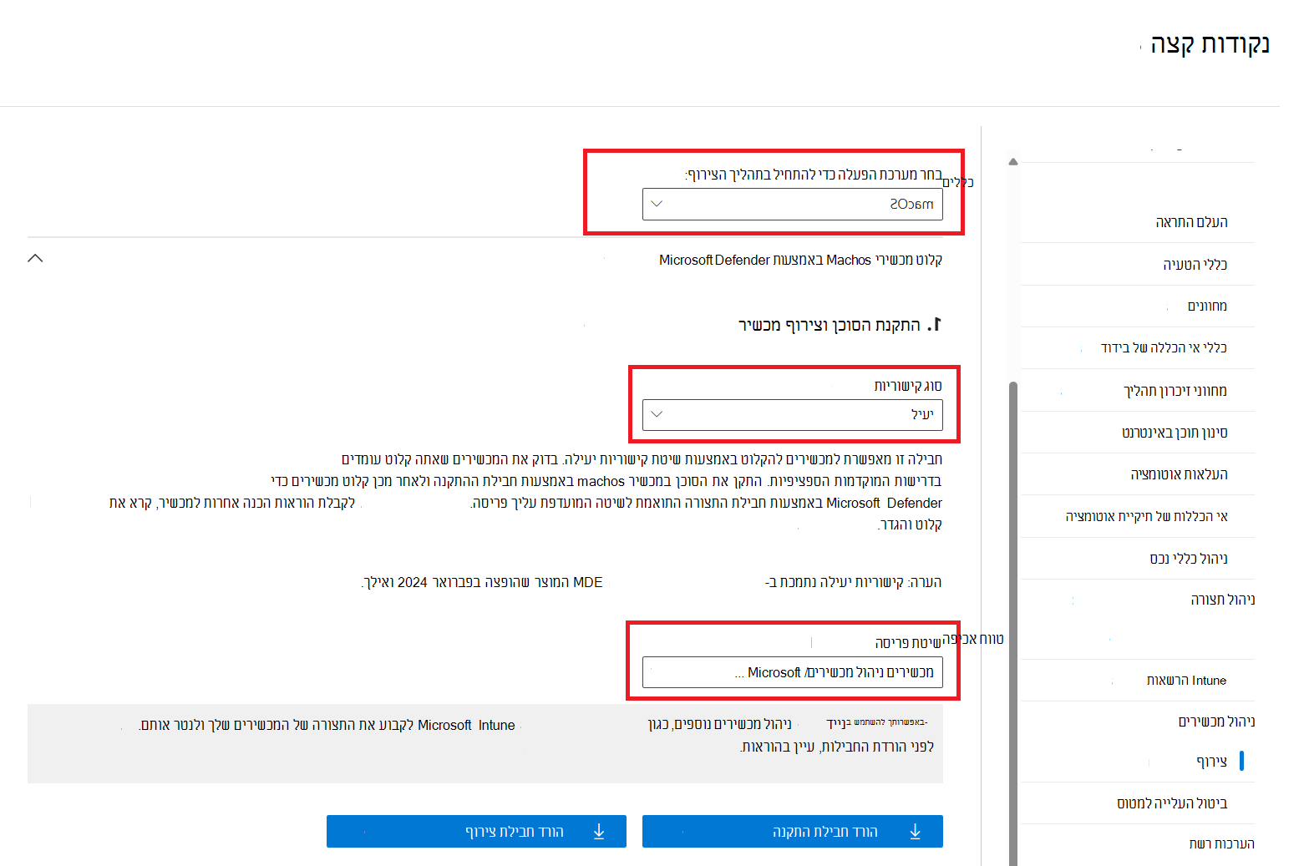1309x866 pixels.
Task: Open the סוג קישוריות dropdown showing יעיל
Action: tap(792, 415)
